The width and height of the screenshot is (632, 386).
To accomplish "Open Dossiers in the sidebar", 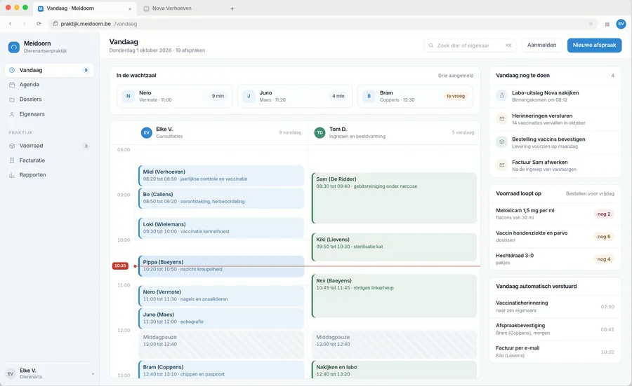I will click(x=50, y=99).
